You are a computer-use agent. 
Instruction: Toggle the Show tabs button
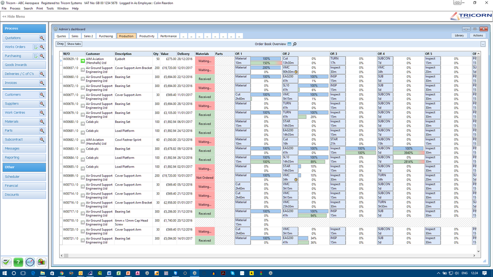coord(74,44)
